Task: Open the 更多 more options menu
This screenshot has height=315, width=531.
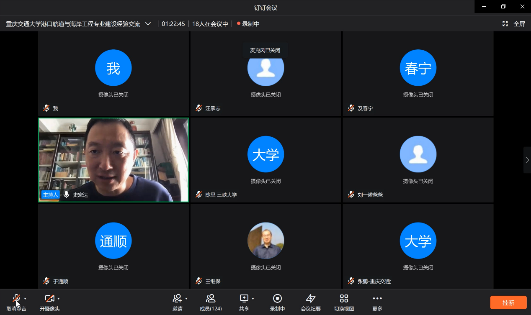Action: tap(377, 299)
